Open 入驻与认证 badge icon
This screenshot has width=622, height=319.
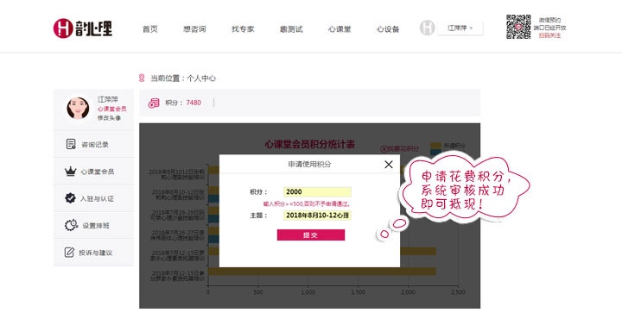click(x=70, y=198)
